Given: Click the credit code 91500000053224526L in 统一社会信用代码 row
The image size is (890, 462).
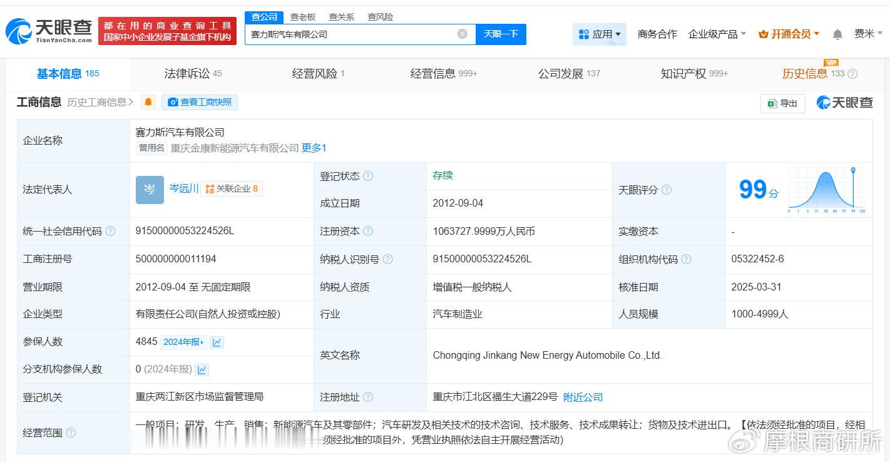Looking at the screenshot, I should click(185, 231).
